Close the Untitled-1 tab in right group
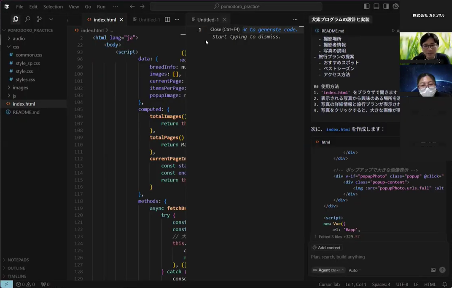Screen dimensions: 452x288 (225, 20)
